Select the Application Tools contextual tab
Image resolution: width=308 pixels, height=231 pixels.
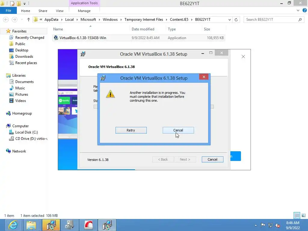84,3
